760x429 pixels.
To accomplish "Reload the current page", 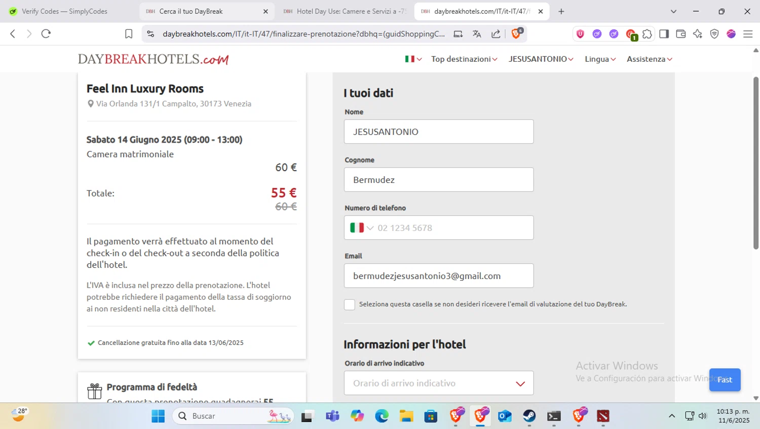I will click(46, 34).
